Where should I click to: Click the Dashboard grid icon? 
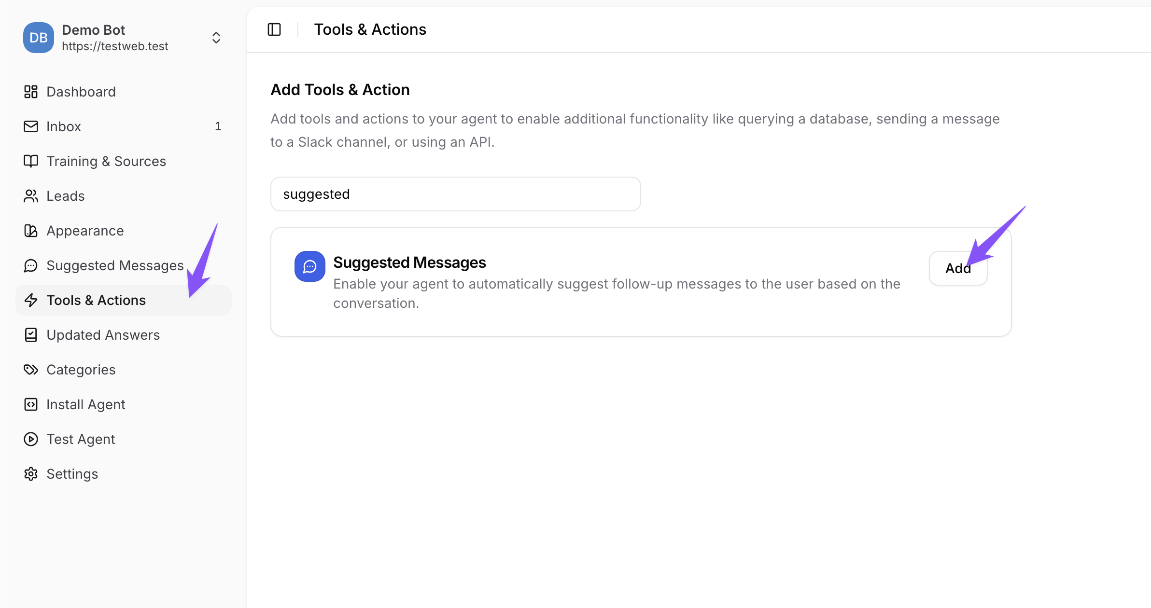point(31,92)
